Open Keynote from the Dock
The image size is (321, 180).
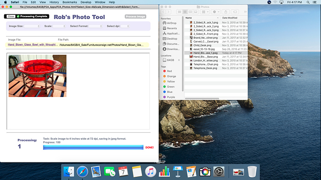[178, 172]
